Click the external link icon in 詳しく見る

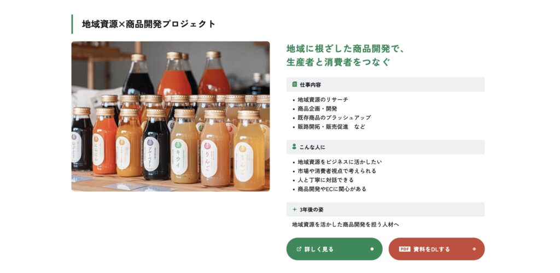[x=299, y=249]
